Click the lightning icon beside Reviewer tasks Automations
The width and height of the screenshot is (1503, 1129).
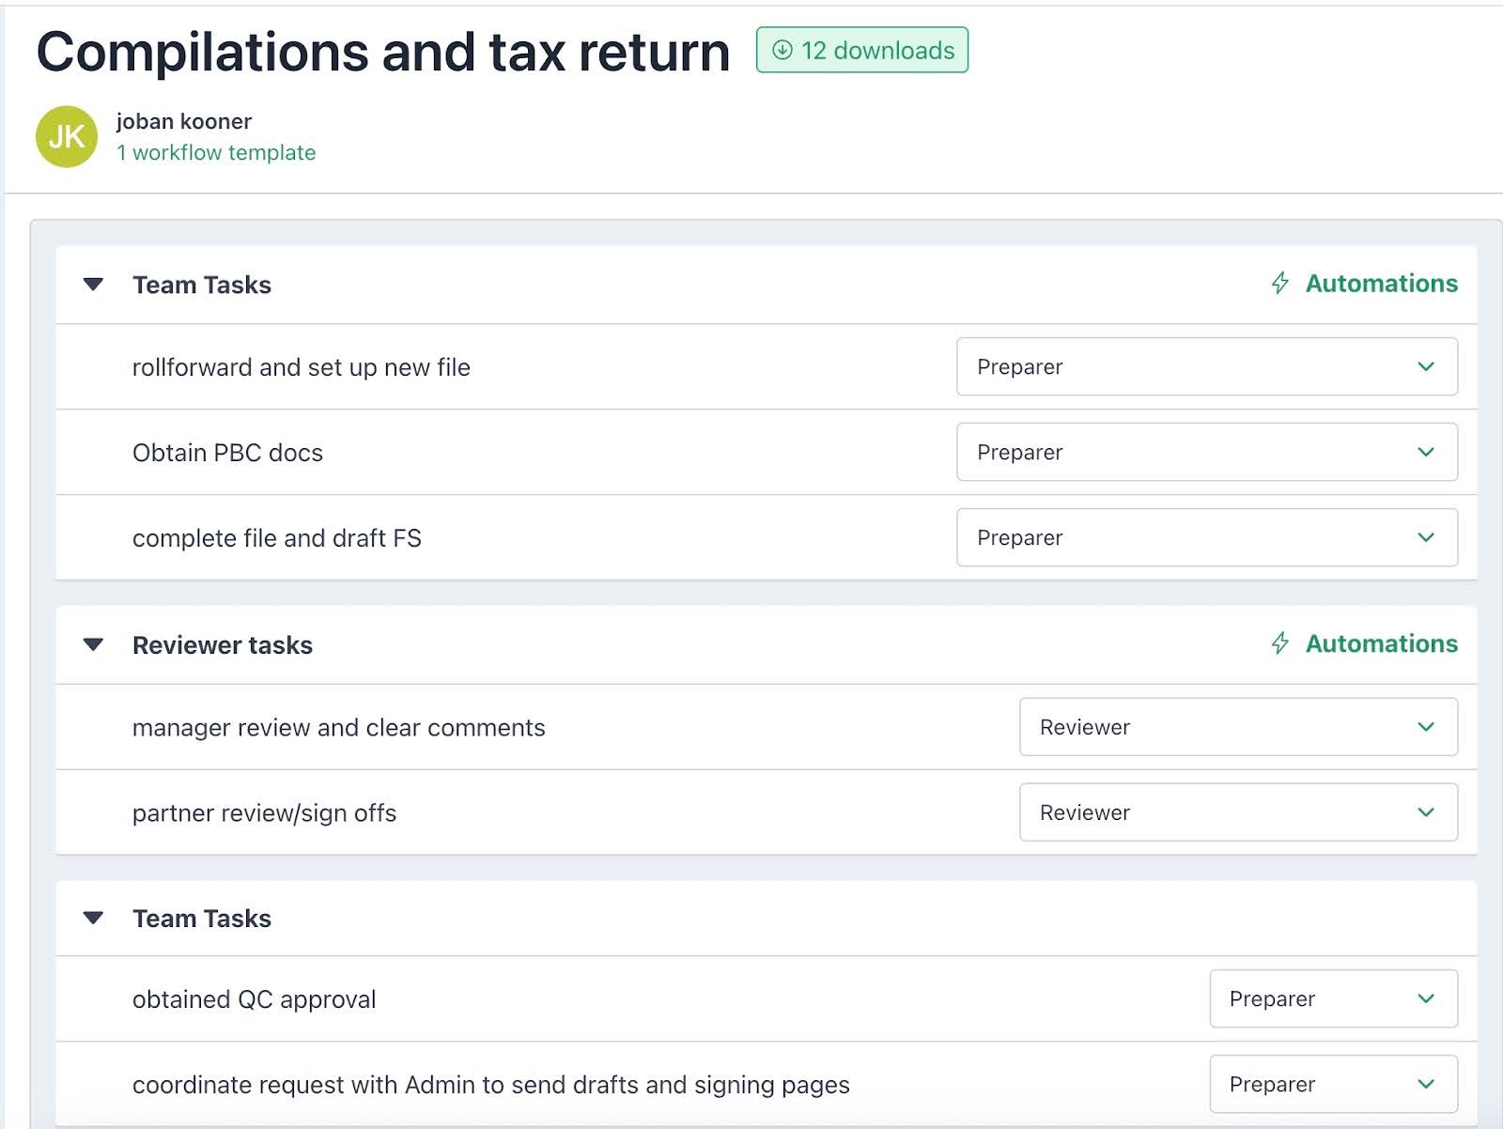(1278, 644)
